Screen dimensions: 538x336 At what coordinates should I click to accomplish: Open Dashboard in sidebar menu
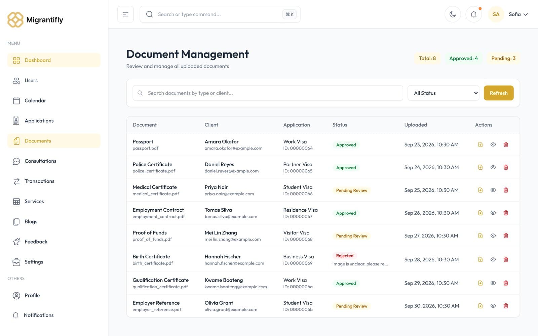tap(54, 60)
